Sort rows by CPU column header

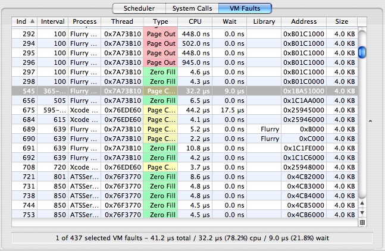tap(195, 21)
